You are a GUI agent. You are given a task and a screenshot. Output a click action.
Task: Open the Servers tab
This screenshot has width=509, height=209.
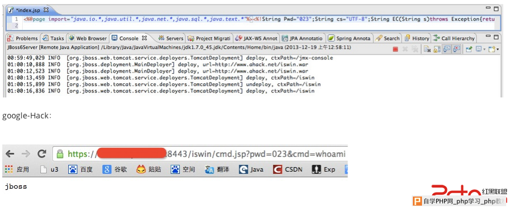[x=171, y=38]
